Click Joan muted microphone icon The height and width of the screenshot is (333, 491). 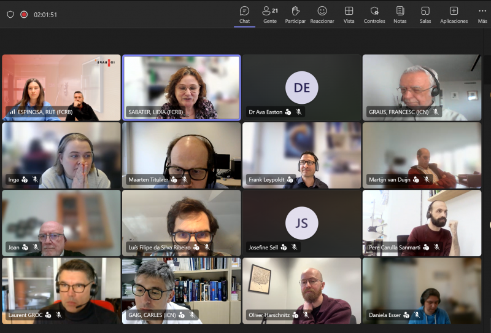[36, 247]
